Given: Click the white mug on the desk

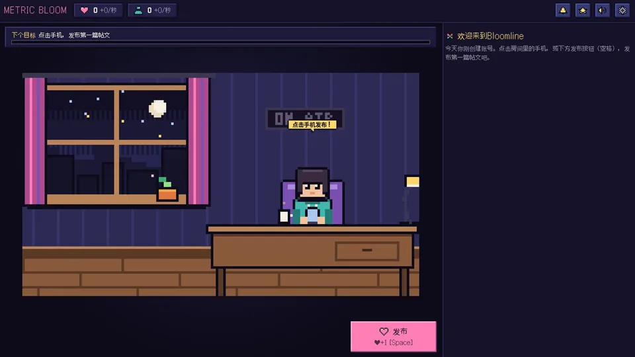Looking at the screenshot, I should pyautogui.click(x=284, y=217).
